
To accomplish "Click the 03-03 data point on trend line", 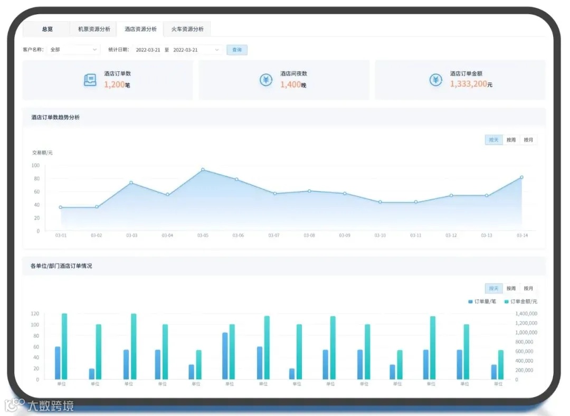I will point(131,183).
